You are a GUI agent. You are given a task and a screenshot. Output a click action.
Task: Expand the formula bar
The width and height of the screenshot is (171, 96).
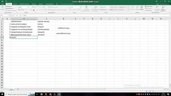point(170,15)
